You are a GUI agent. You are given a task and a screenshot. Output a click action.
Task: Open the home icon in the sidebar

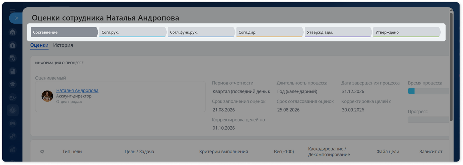pos(13,32)
